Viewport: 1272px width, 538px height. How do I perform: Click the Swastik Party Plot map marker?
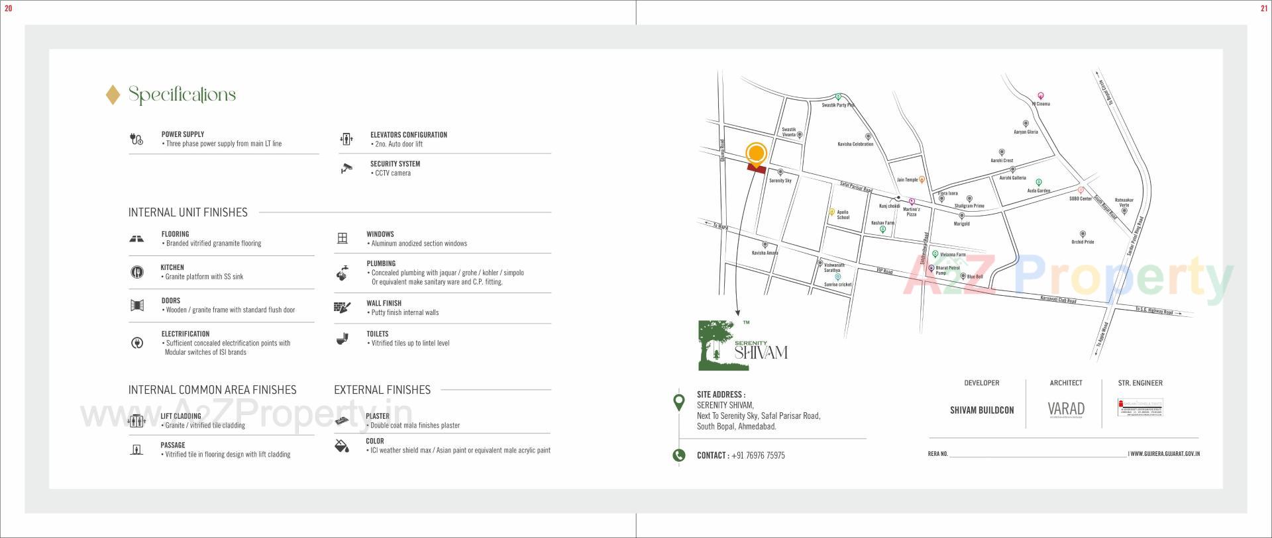pyautogui.click(x=838, y=97)
